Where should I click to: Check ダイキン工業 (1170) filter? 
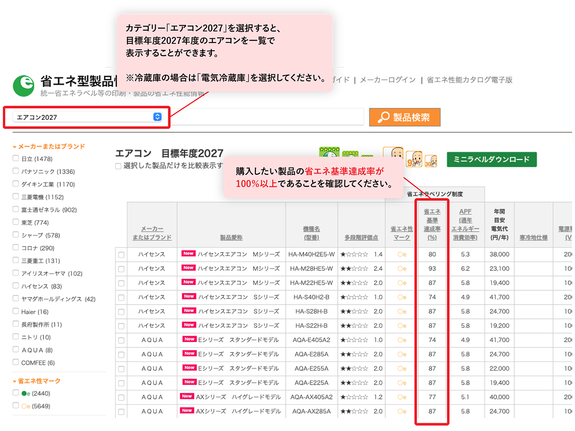16,184
